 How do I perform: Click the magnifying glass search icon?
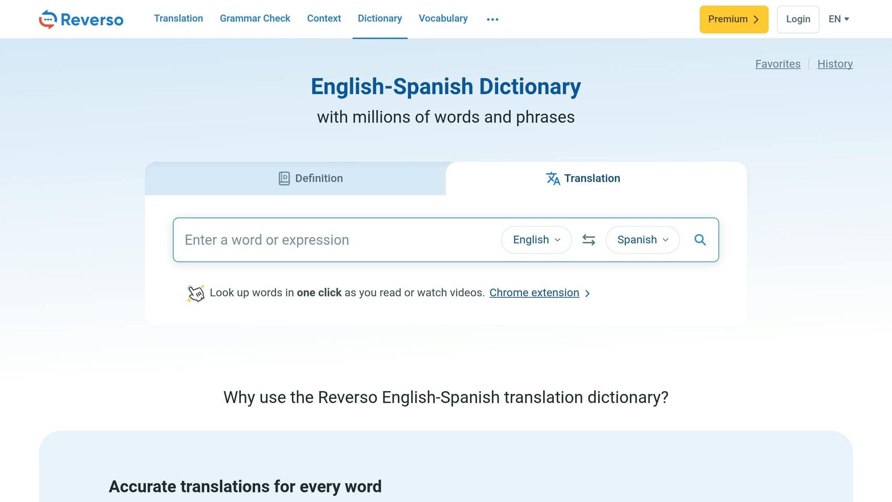[x=700, y=240]
